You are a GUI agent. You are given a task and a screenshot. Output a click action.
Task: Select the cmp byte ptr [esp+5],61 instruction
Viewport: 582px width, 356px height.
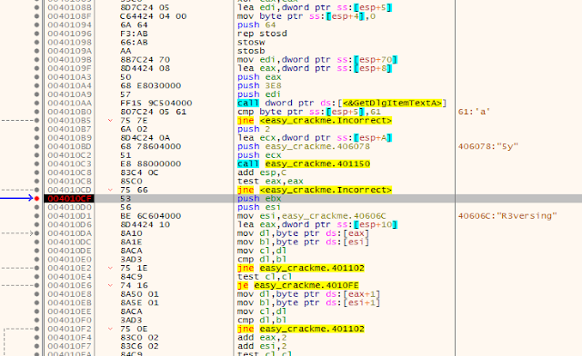pyautogui.click(x=309, y=112)
